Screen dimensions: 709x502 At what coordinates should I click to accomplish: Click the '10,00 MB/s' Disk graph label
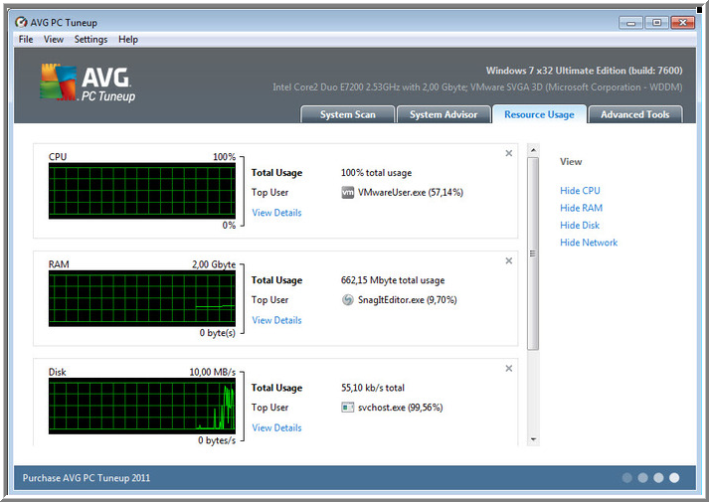coord(212,372)
